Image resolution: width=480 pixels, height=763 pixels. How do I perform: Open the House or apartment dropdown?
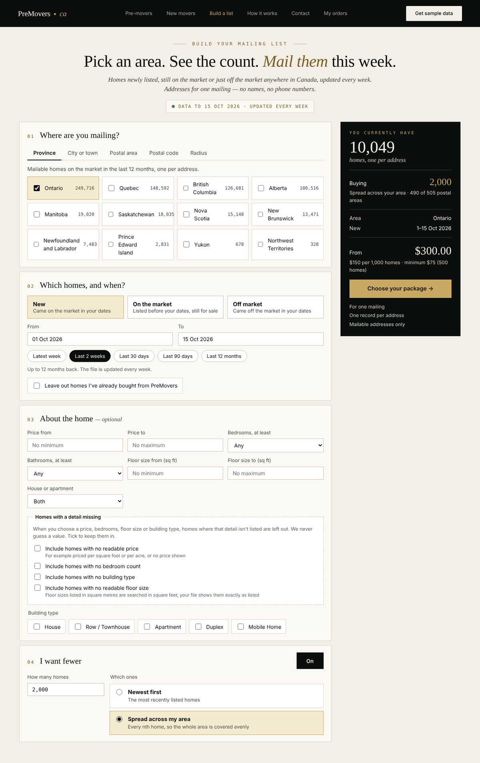point(75,501)
